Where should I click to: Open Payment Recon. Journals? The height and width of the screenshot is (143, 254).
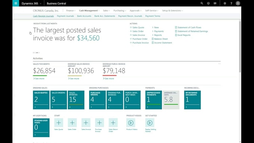tap(130, 16)
